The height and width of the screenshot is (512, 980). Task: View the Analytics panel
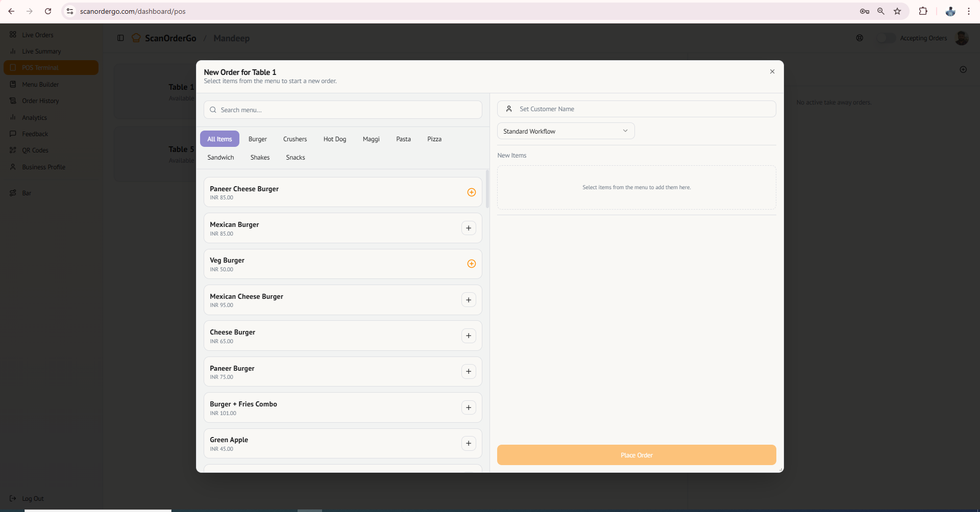[x=34, y=117]
